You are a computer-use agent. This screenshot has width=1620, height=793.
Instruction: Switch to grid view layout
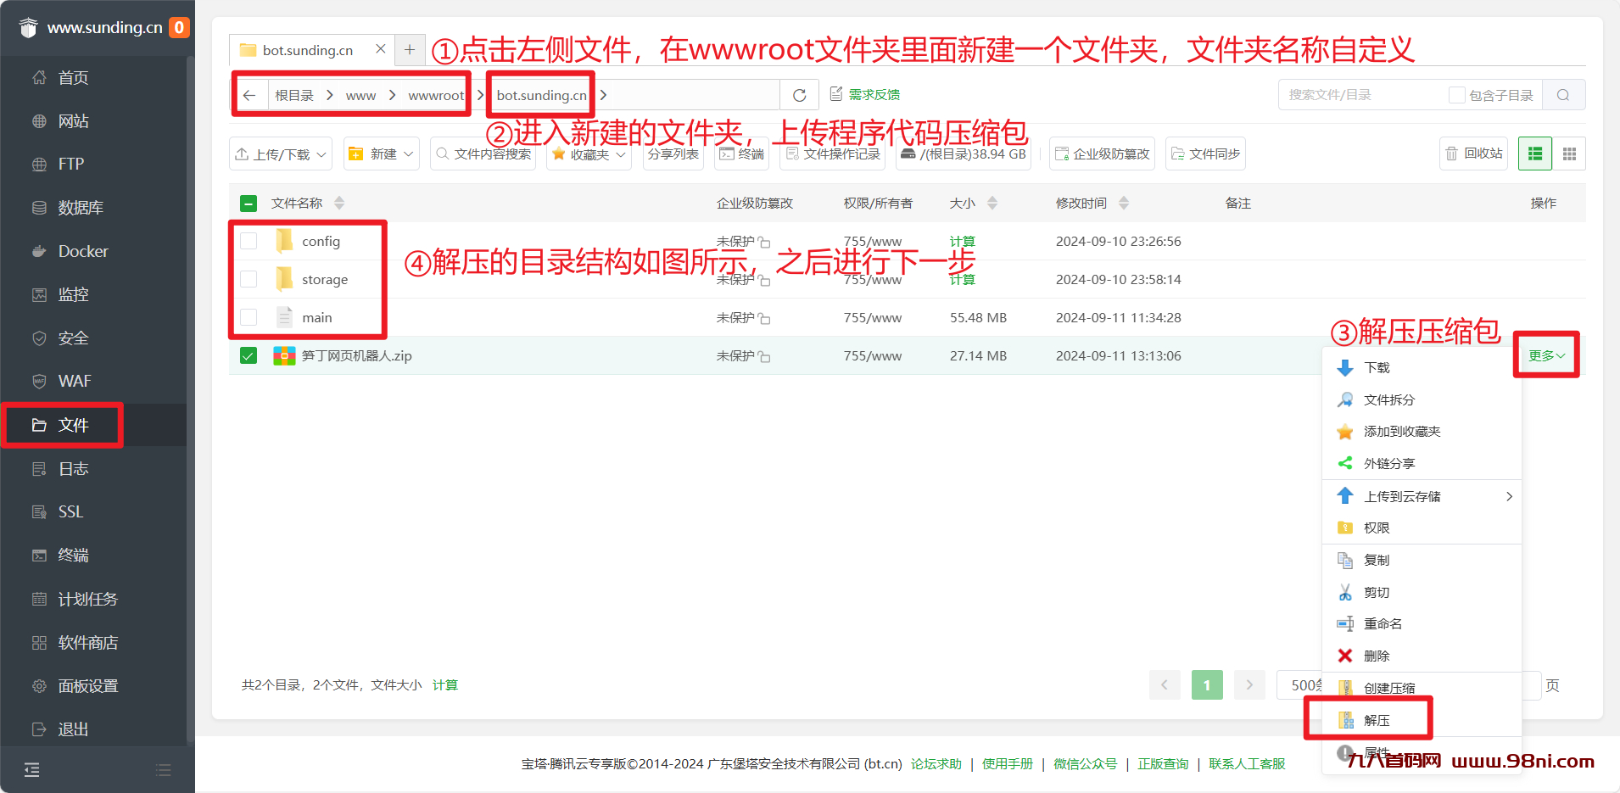tap(1569, 154)
